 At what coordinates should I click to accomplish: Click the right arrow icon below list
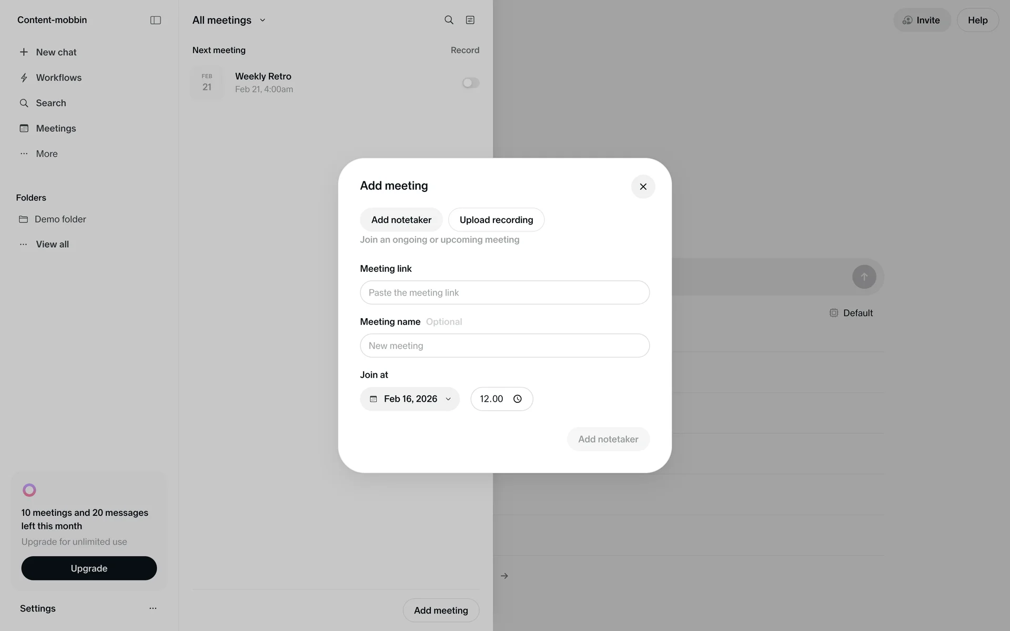pos(504,576)
